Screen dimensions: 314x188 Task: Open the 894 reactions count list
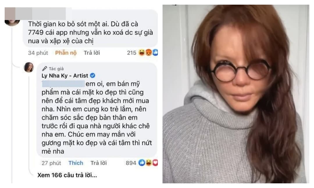click(131, 163)
